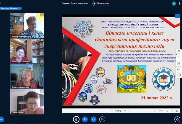
Task: Unmute the microphone
Action: (x=76, y=119)
